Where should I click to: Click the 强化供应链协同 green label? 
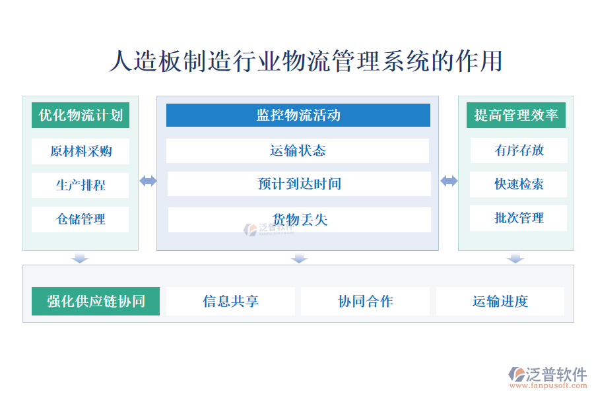click(x=96, y=302)
